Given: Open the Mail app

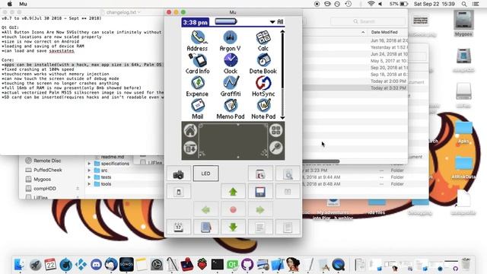Looking at the screenshot, I should click(198, 110).
